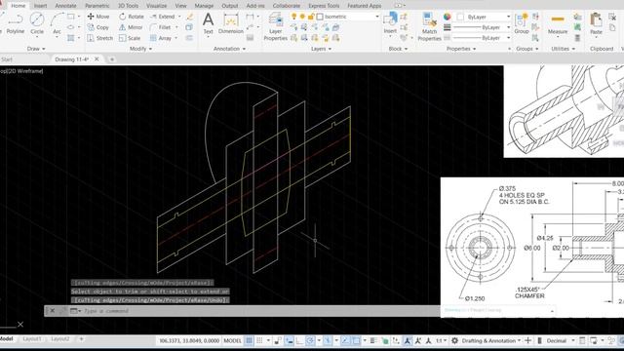624x351 pixels.
Task: Open the Manage ribbon tab
Action: coord(204,6)
